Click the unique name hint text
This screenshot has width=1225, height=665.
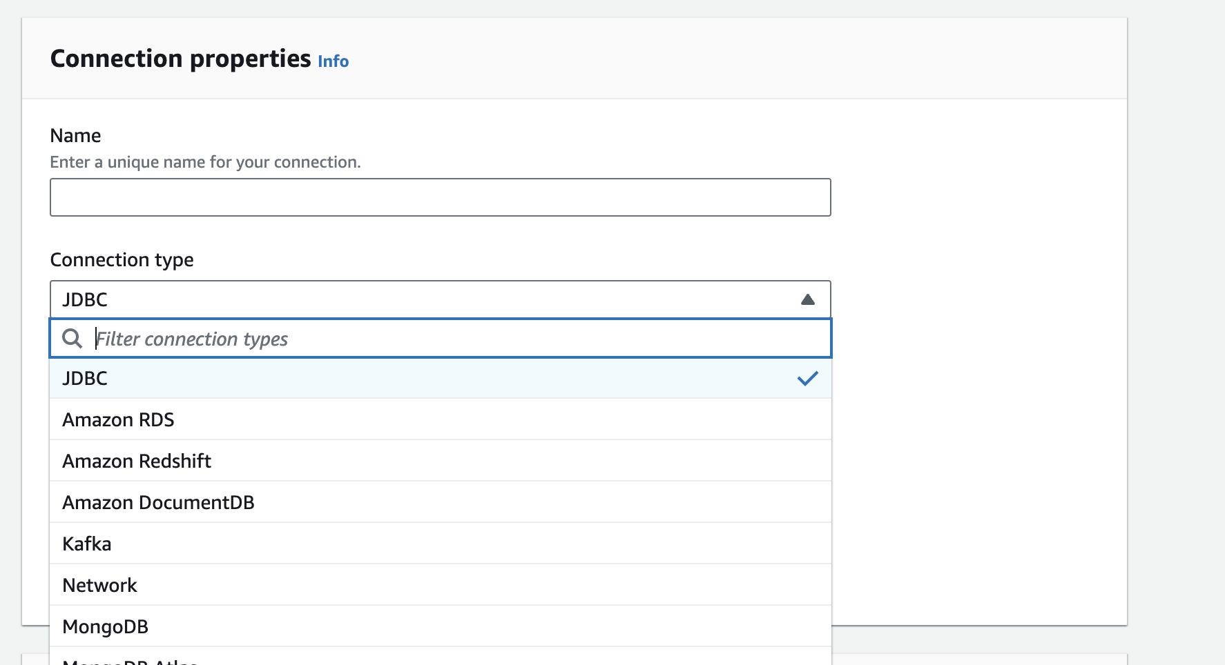point(205,162)
